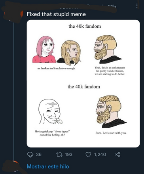This screenshot has height=174, width=144.
Task: Open the tweet's three-dot more options menu
Action: point(137,6)
